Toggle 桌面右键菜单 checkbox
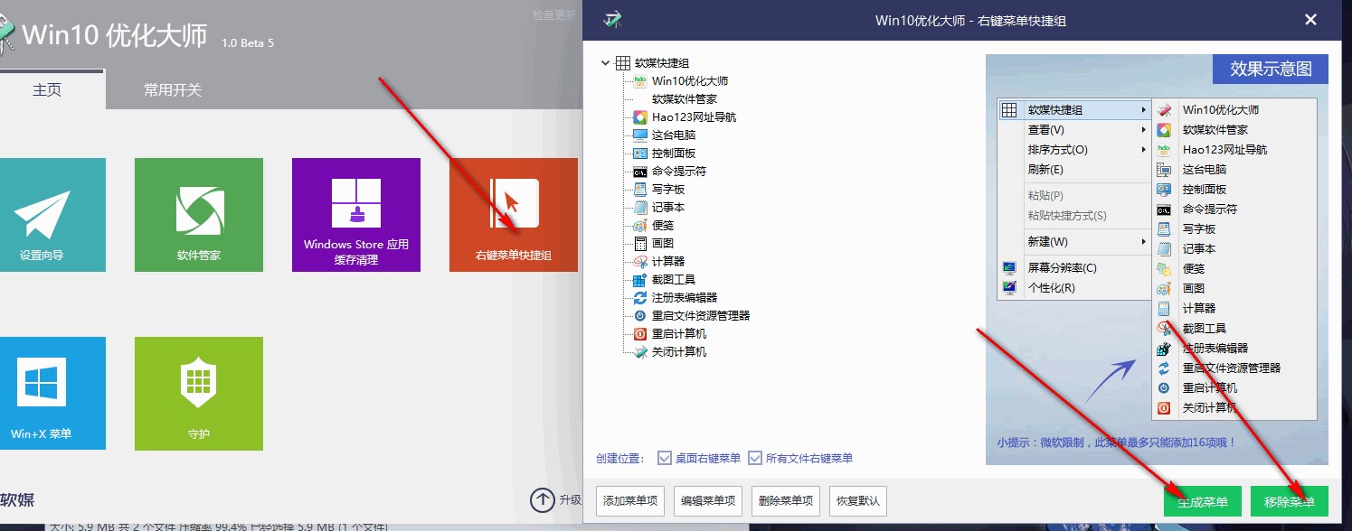The height and width of the screenshot is (531, 1352). 665,458
